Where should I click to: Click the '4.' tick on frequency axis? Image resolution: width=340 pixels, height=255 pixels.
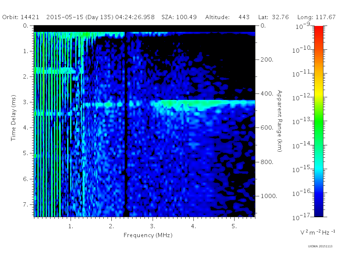coord(193,227)
